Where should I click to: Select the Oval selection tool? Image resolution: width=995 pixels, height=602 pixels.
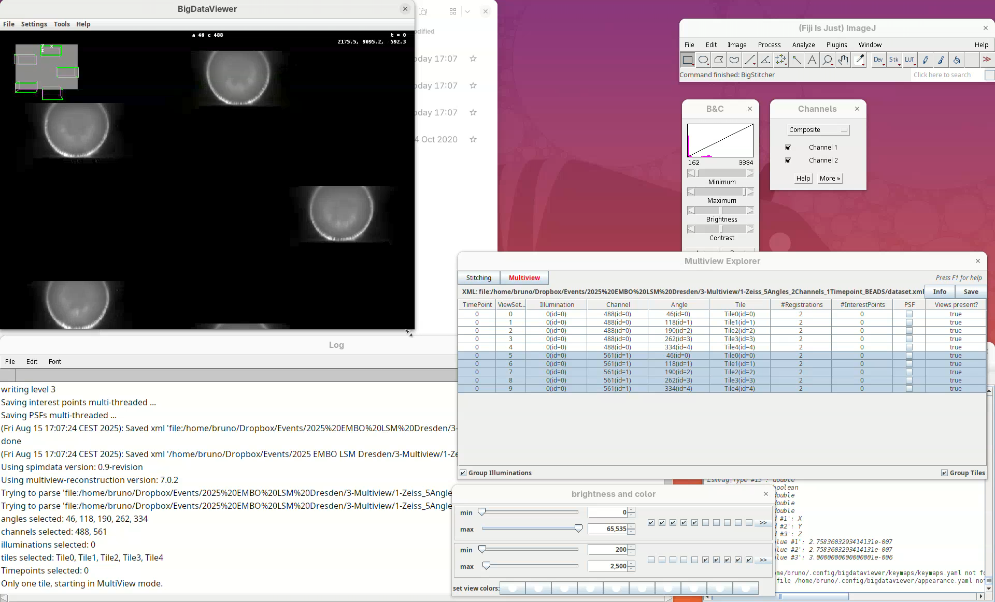coord(703,60)
